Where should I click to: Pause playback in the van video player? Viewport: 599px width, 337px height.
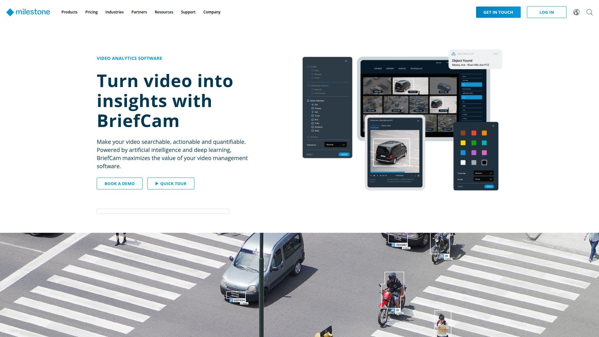pyautogui.click(x=374, y=176)
